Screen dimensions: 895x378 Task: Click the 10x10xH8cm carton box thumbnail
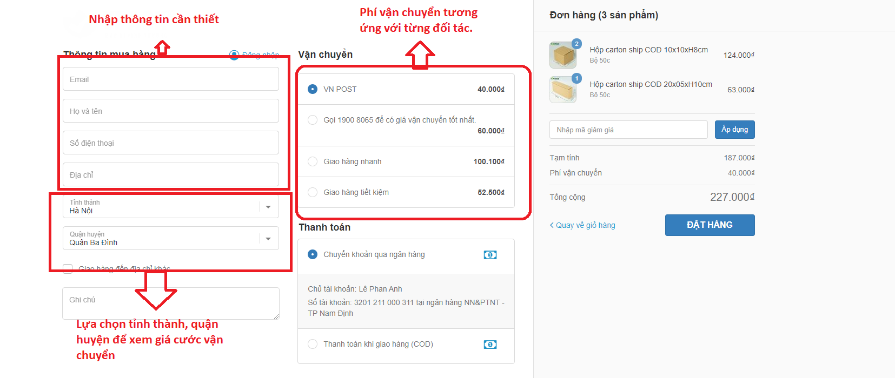pyautogui.click(x=563, y=55)
